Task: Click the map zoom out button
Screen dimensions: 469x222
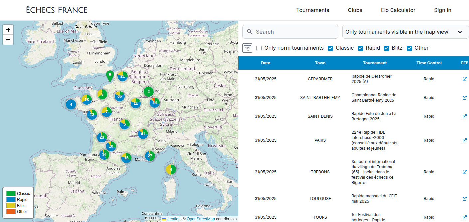Action: [8, 40]
